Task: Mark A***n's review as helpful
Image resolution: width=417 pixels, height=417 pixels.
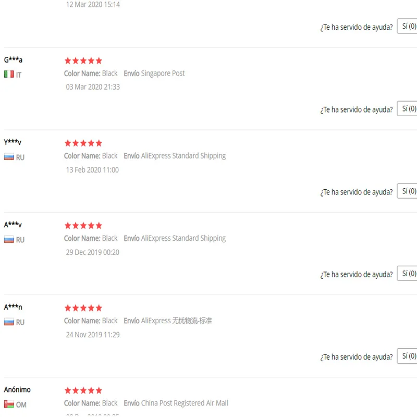Action: [408, 356]
